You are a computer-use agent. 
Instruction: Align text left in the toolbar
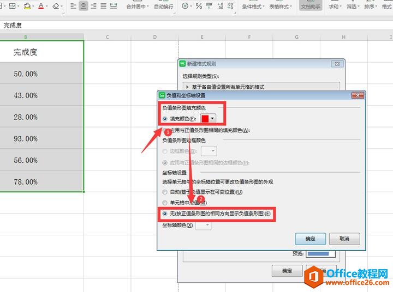(x=73, y=6)
